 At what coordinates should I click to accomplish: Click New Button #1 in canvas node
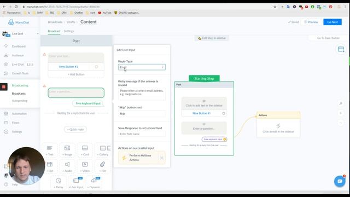(x=201, y=113)
